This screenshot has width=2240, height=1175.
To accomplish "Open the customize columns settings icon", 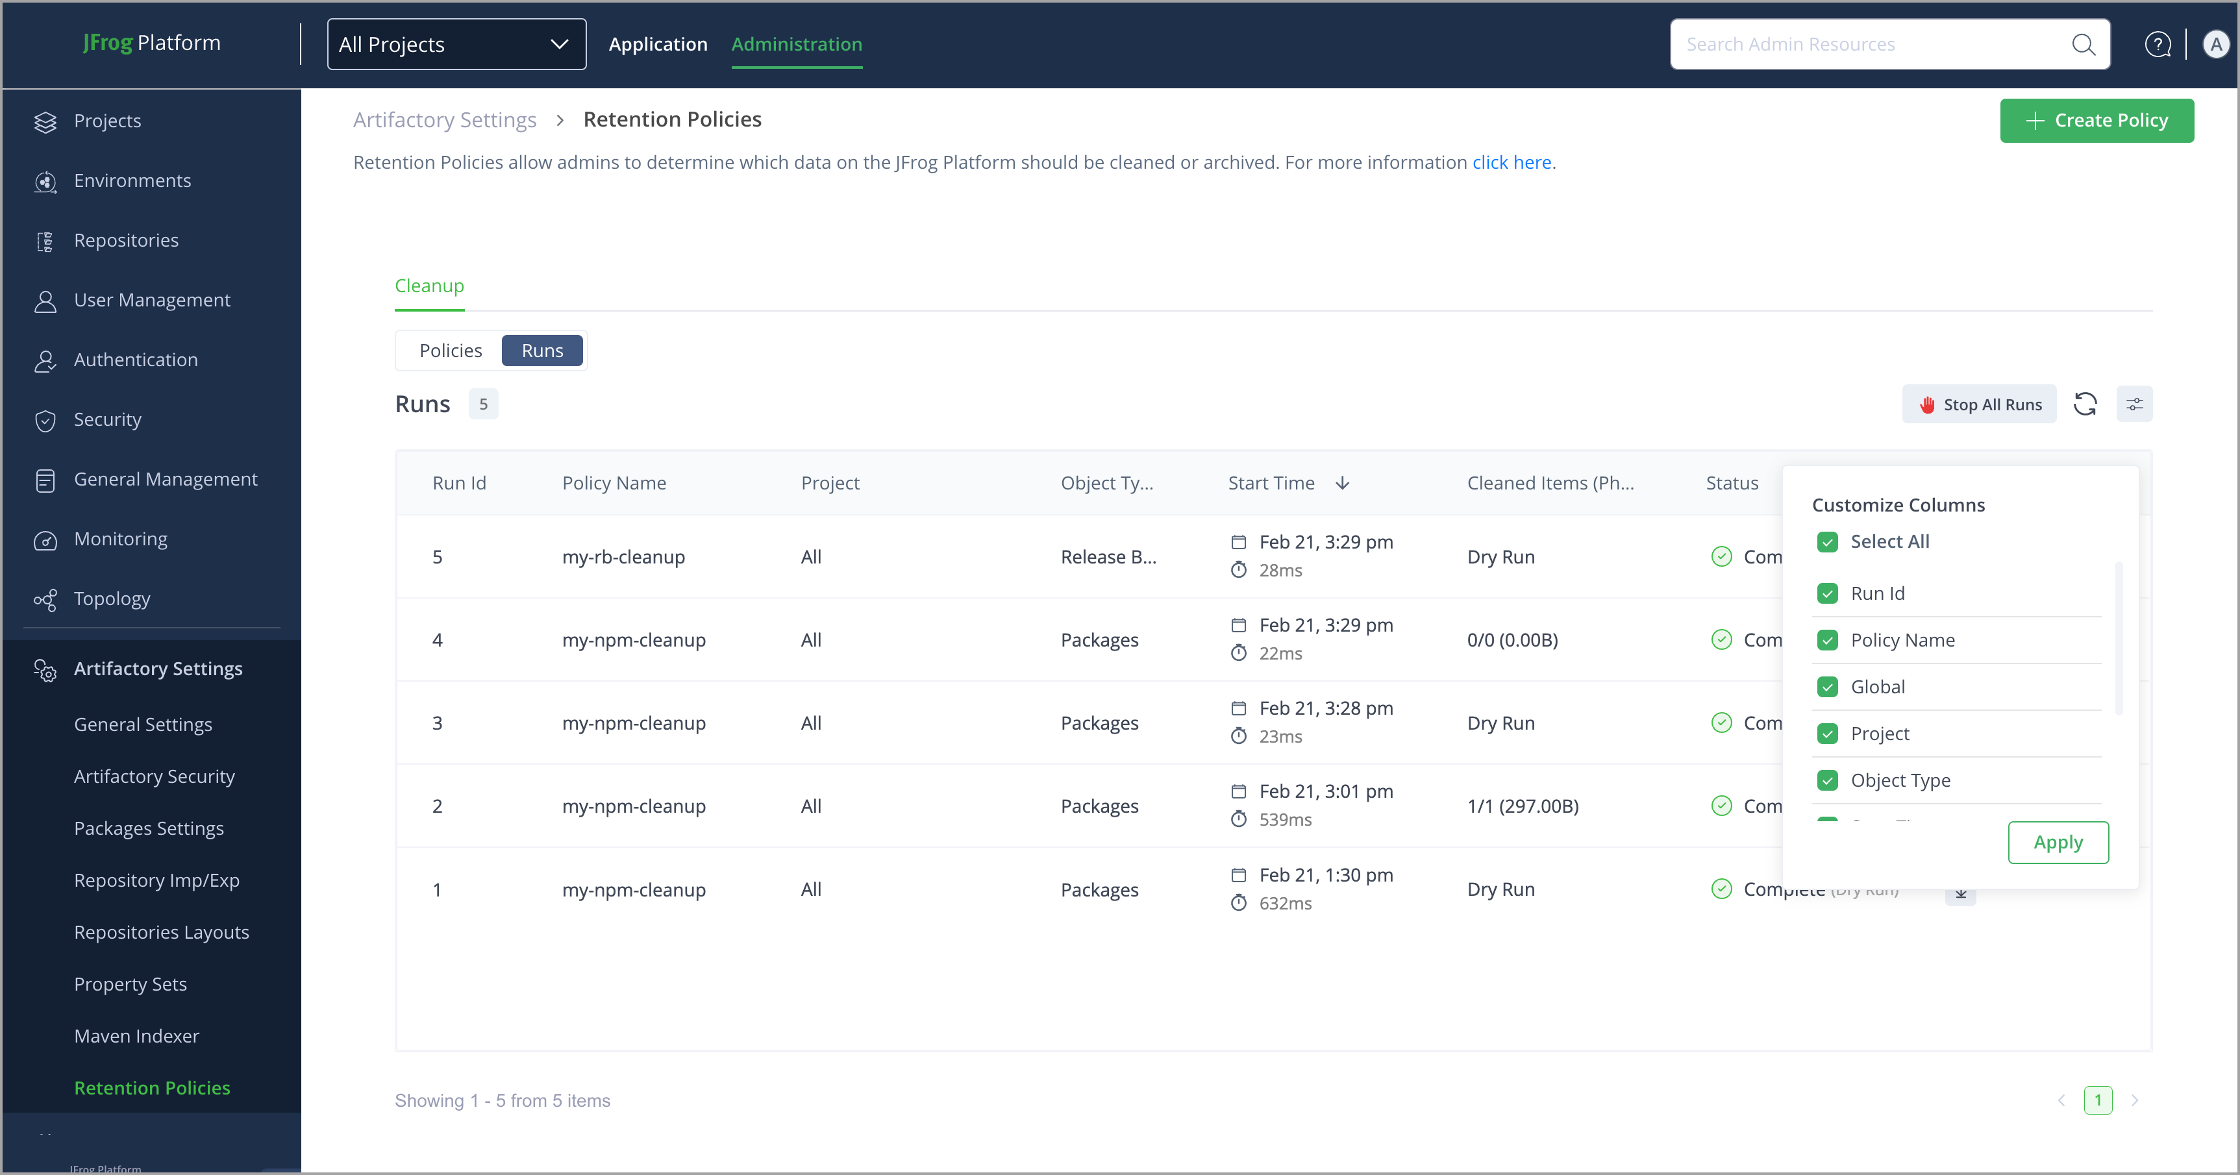I will (2134, 404).
